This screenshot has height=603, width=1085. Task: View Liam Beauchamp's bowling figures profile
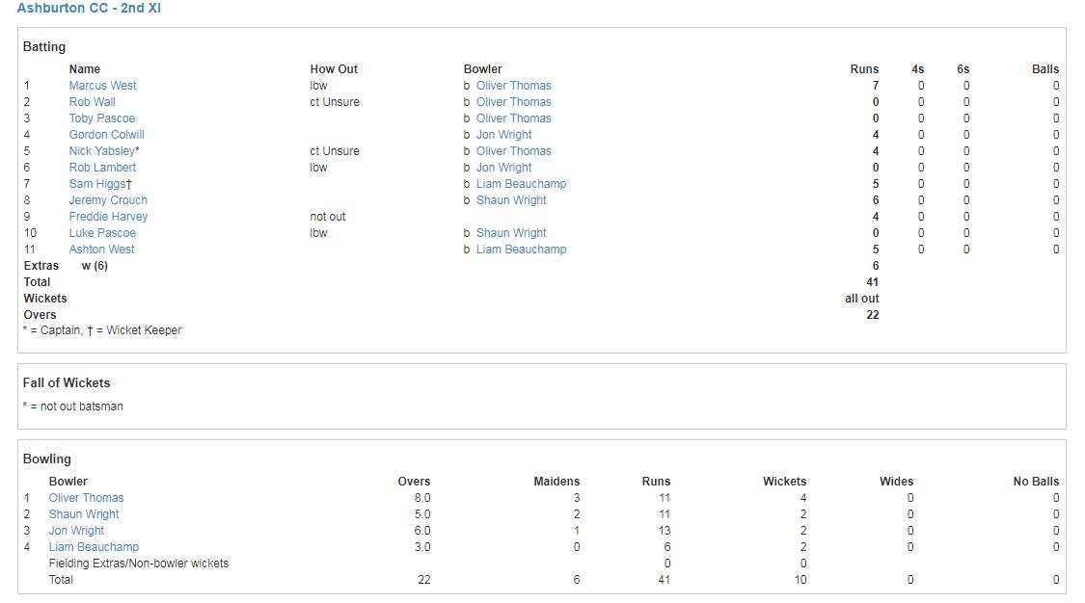click(94, 546)
